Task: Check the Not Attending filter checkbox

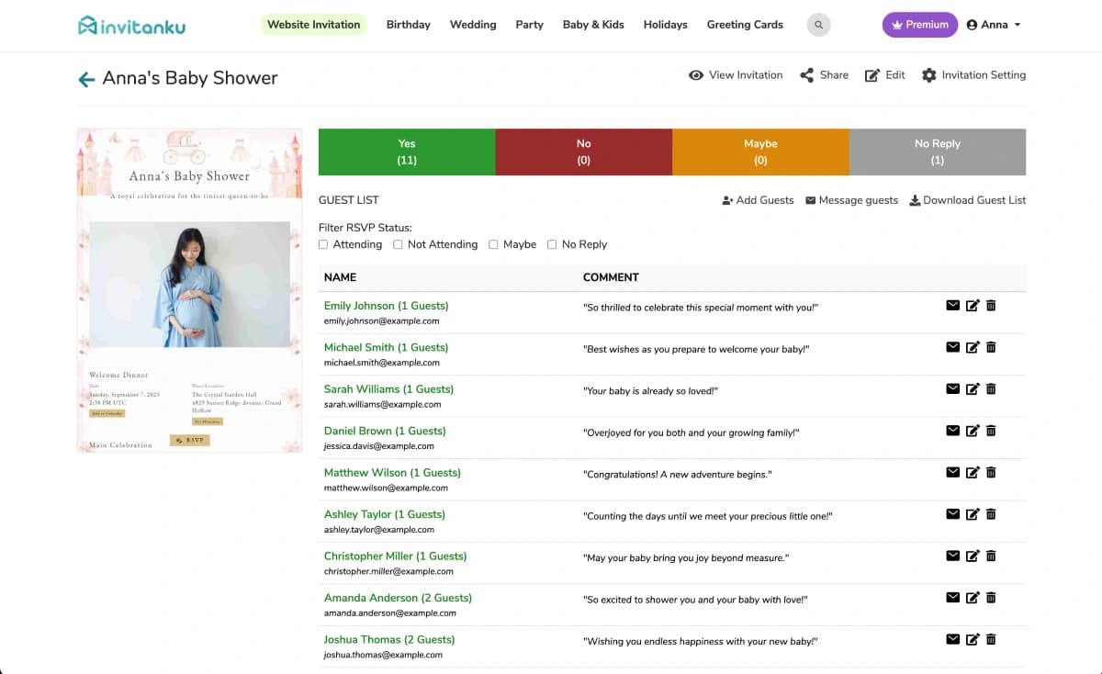Action: [398, 244]
